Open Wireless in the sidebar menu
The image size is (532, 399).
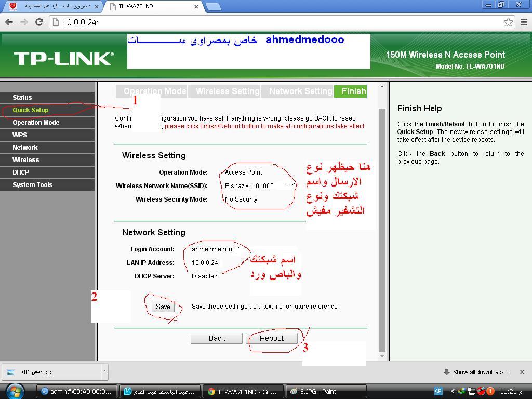click(47, 160)
